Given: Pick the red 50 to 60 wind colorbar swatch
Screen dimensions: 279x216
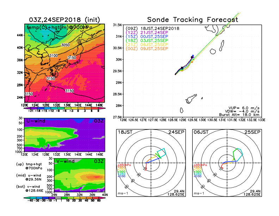Looking at the screenshot, I should (96, 198).
